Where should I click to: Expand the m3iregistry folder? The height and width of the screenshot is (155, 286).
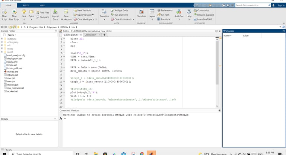(1, 42)
